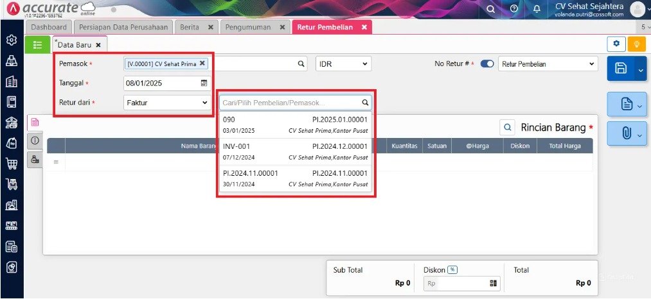Expand the tab counter 5 dropdown
This screenshot has width=651, height=299.
pos(646,27)
